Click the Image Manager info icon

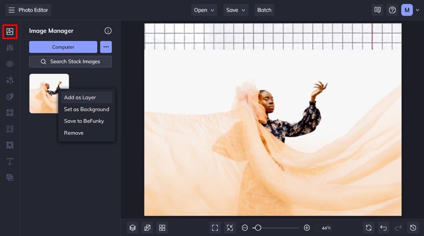[108, 31]
